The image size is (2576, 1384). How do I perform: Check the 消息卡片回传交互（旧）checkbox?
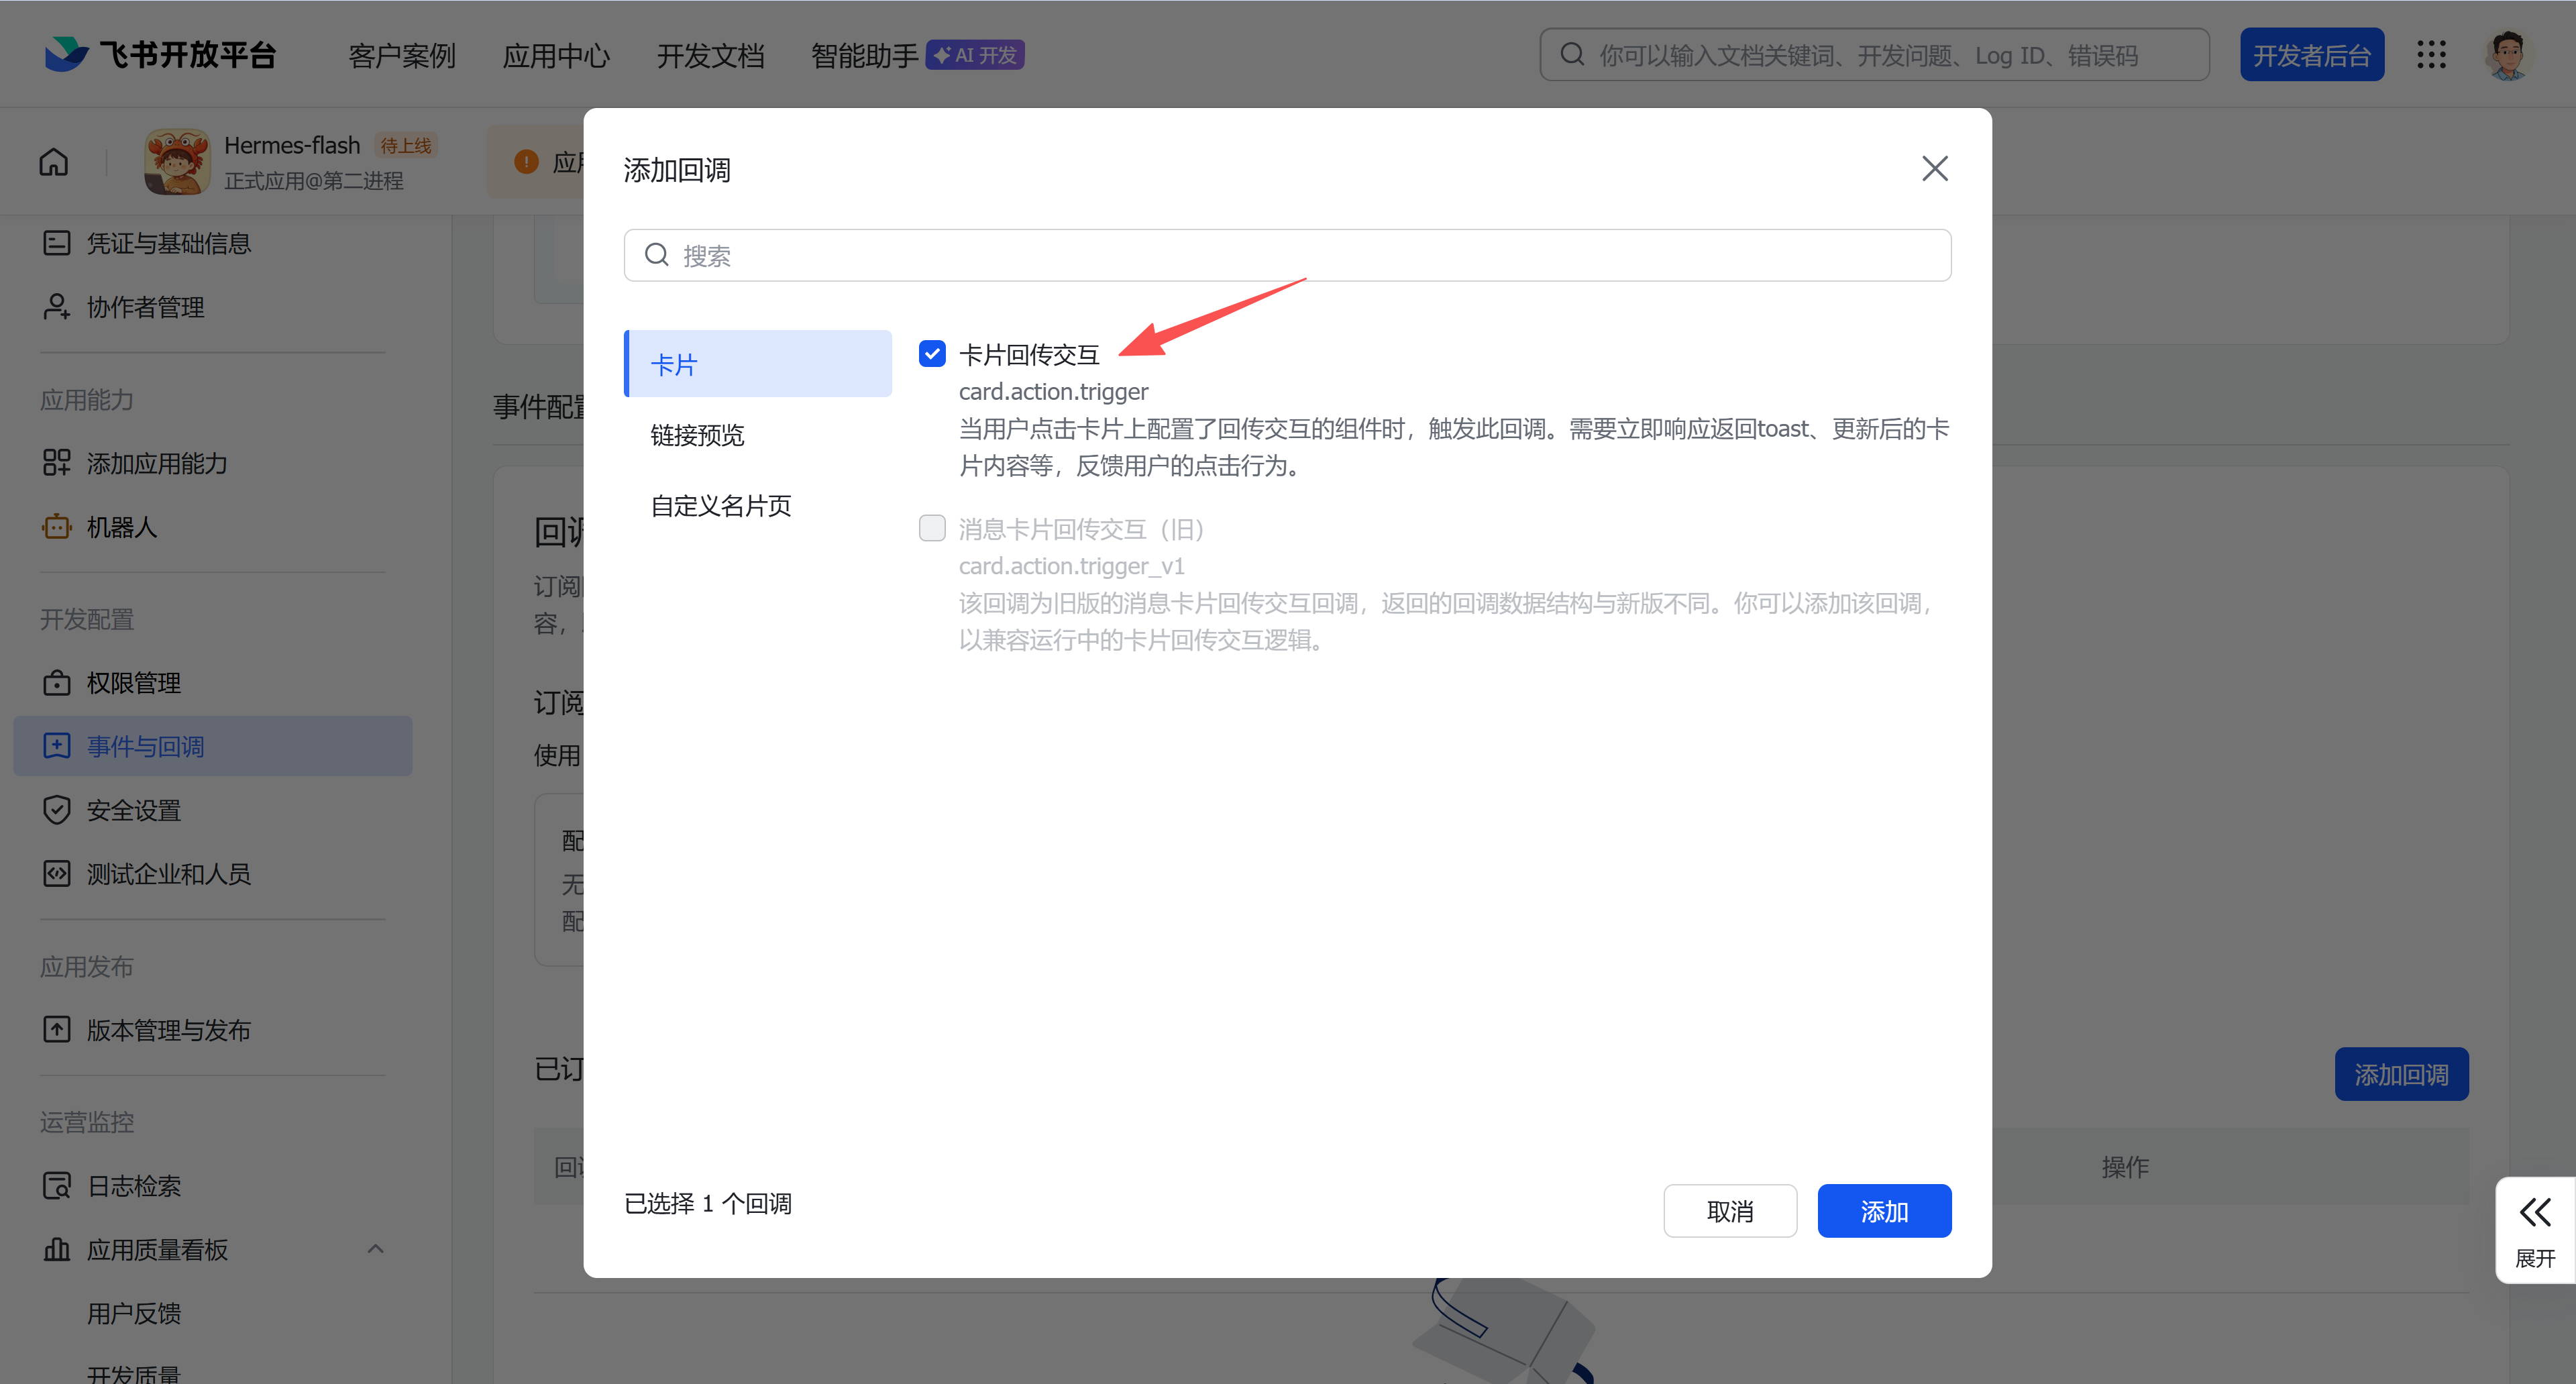pyautogui.click(x=932, y=528)
